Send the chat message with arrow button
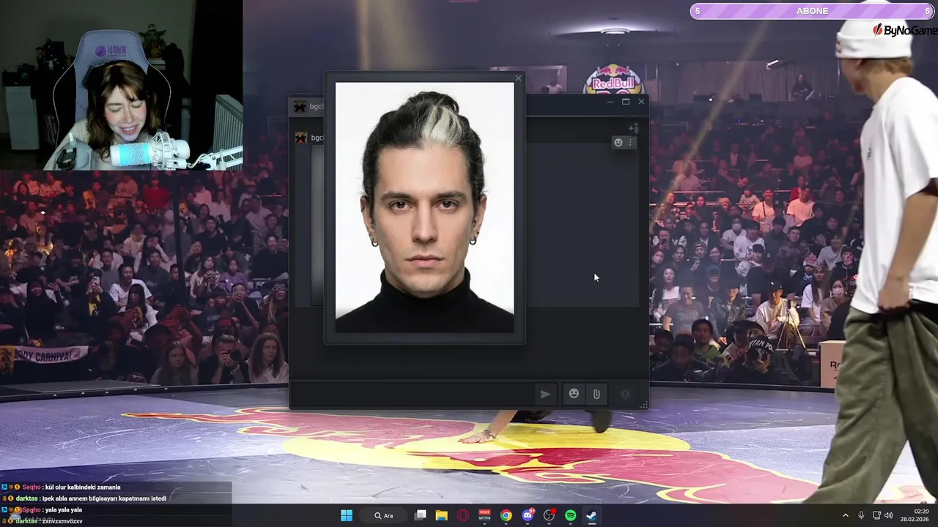Image resolution: width=938 pixels, height=527 pixels. click(545, 394)
